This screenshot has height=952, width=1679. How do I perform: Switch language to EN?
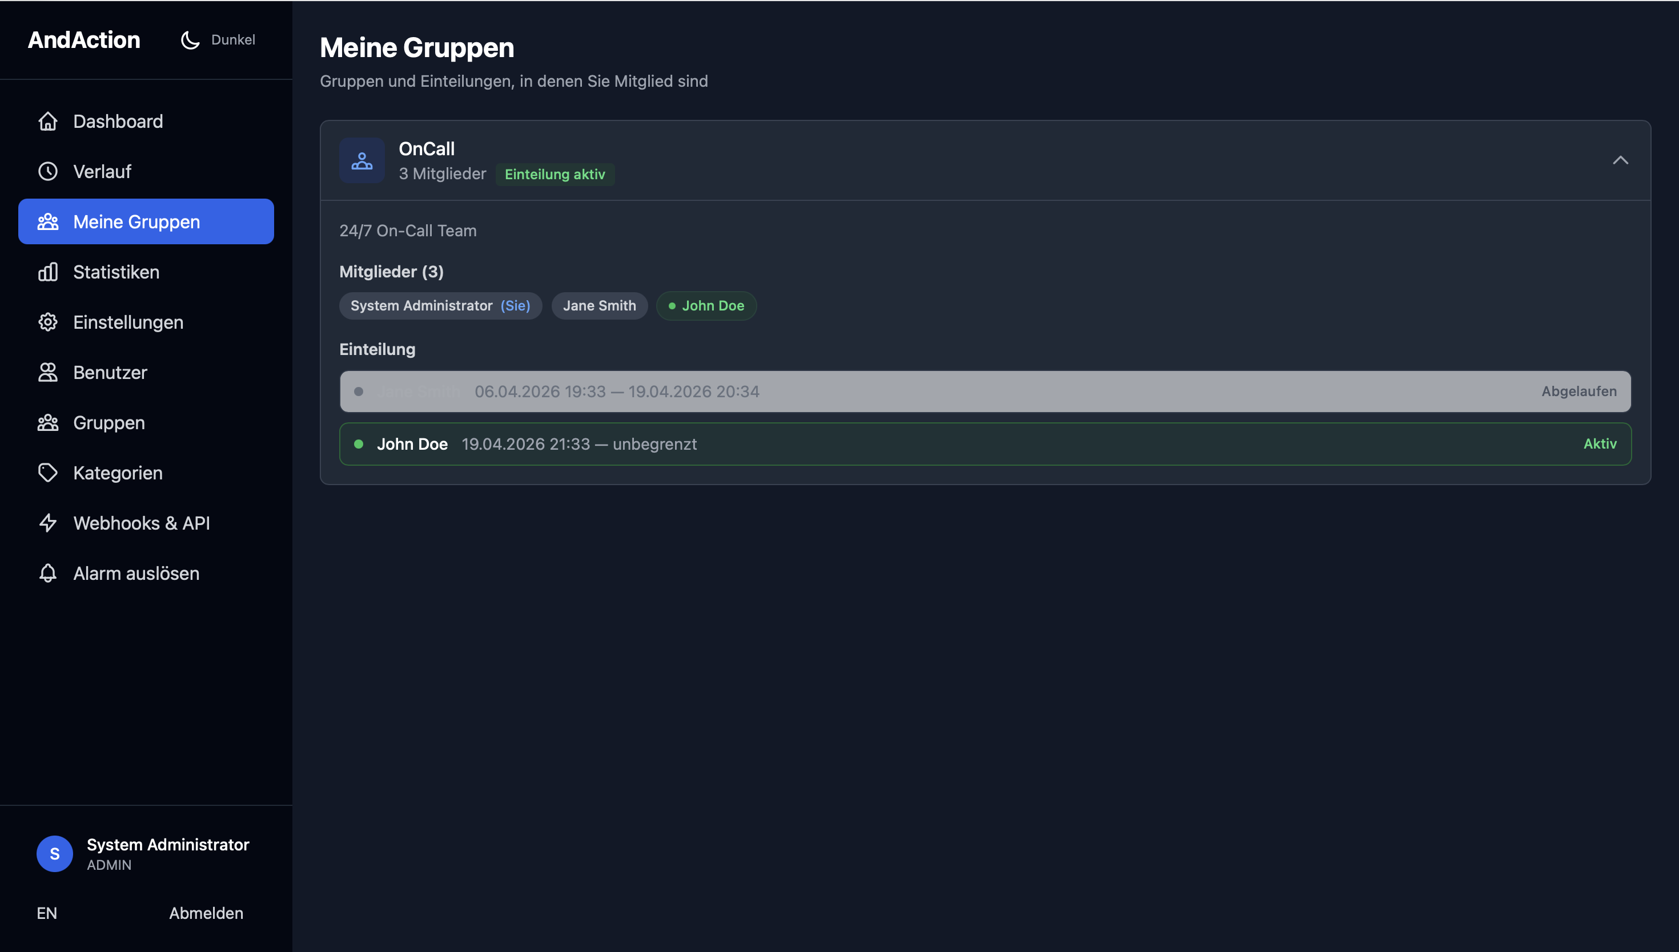click(46, 913)
